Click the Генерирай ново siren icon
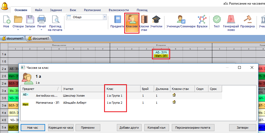Screen dimensions: 265x133 pos(231,20)
